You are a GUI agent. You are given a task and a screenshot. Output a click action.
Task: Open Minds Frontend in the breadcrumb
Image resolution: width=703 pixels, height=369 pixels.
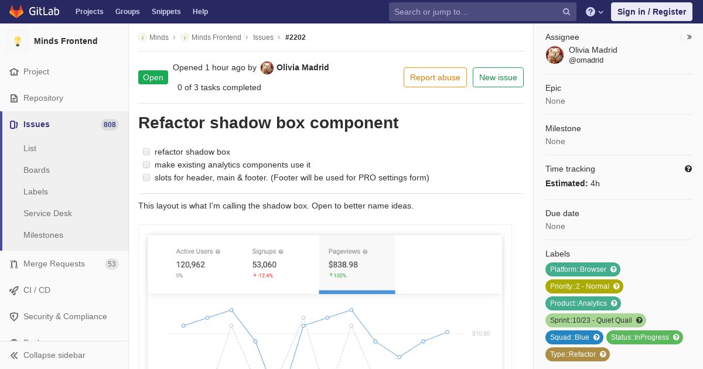[216, 37]
